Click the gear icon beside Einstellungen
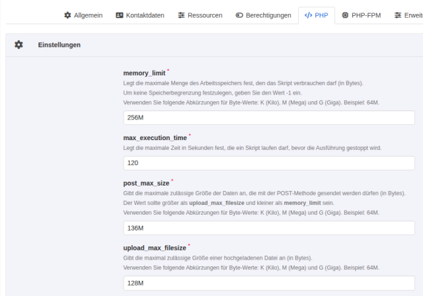Screen dimensions: 423x296 pyautogui.click(x=19, y=45)
